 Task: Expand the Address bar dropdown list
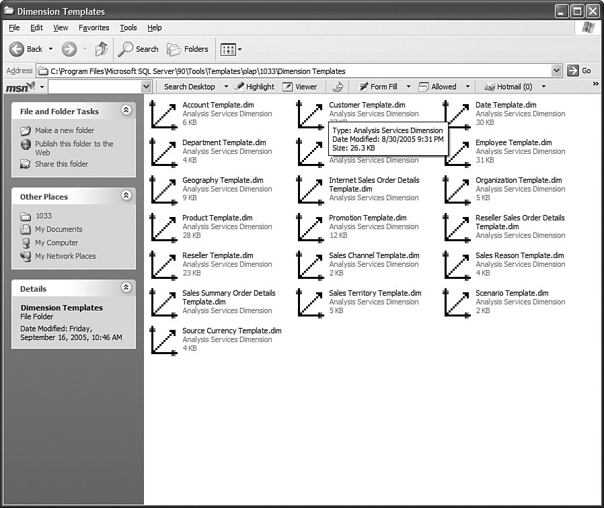tap(556, 71)
